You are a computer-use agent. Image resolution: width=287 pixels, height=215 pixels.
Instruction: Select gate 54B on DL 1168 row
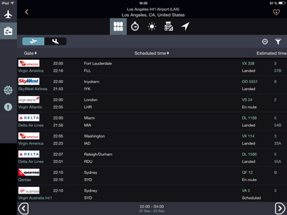coord(277,125)
